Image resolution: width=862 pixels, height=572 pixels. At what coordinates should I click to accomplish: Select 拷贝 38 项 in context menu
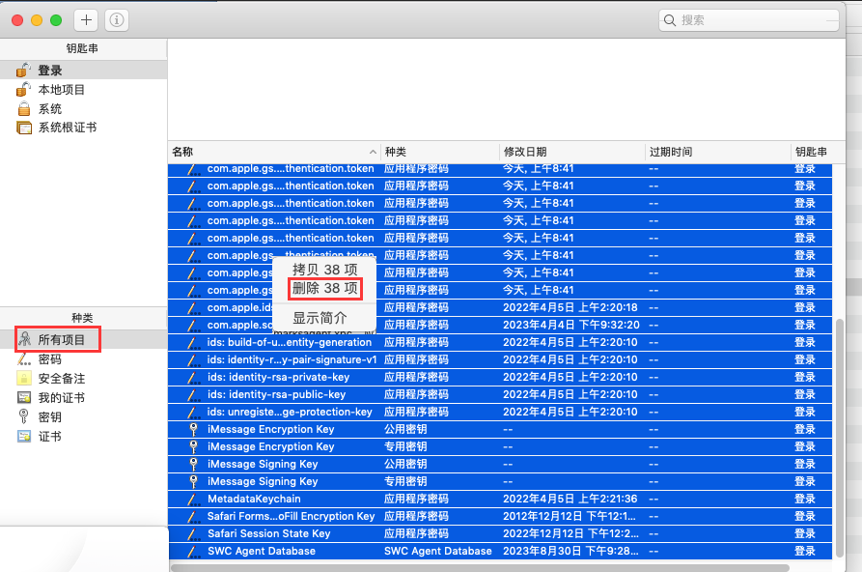tap(325, 270)
